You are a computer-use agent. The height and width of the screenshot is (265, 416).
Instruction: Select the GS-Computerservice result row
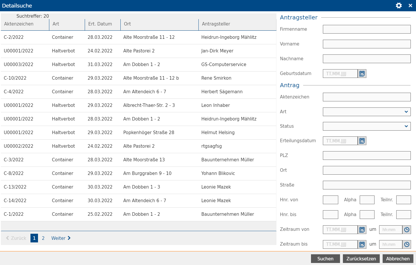138,65
